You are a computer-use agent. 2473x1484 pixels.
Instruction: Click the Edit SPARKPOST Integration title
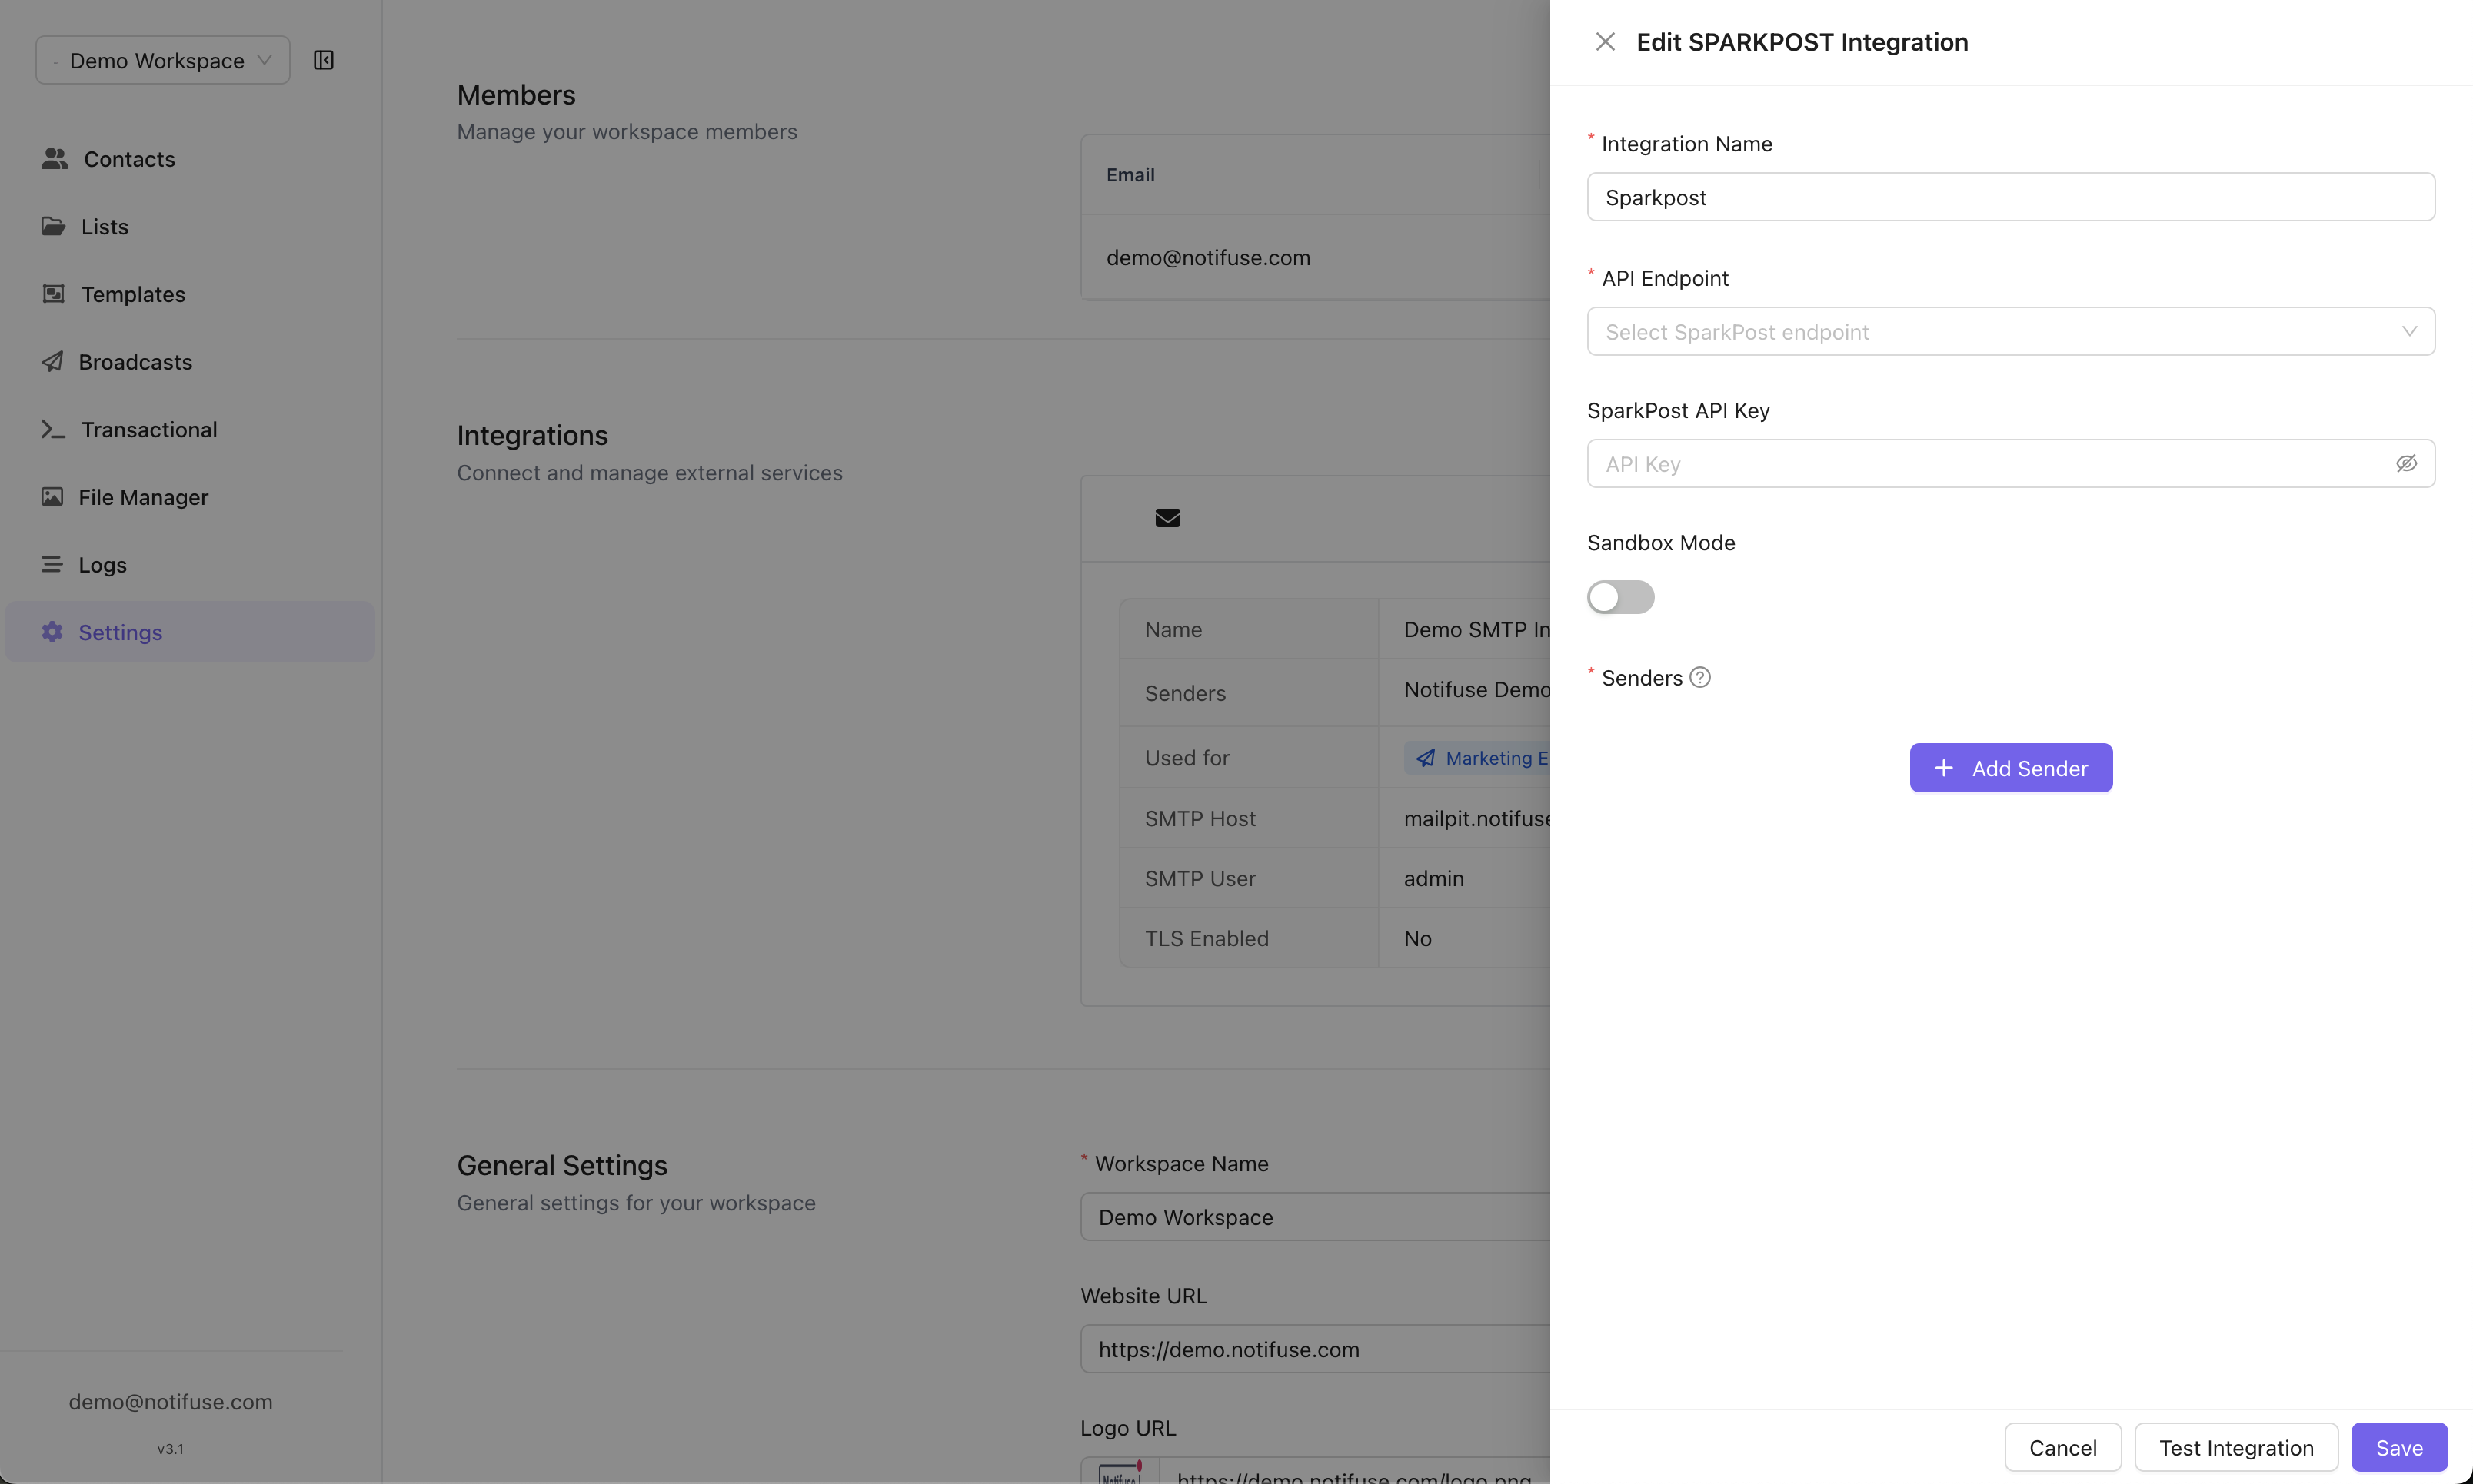click(x=1802, y=42)
